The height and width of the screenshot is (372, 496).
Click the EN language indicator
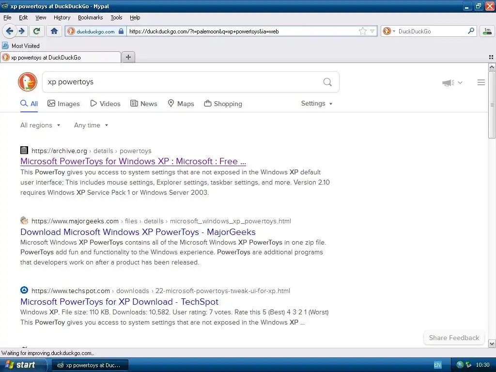pyautogui.click(x=437, y=365)
